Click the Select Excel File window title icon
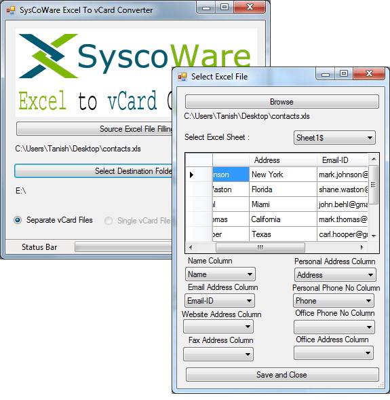Image resolution: width=390 pixels, height=400 pixels. click(182, 77)
